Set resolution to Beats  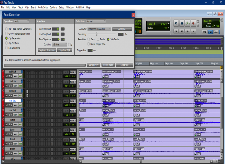coord(98,39)
